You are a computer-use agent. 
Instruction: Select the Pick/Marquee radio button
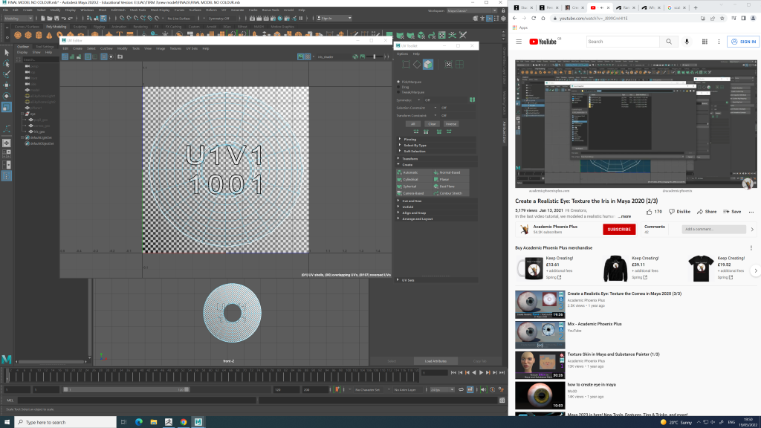tap(399, 82)
